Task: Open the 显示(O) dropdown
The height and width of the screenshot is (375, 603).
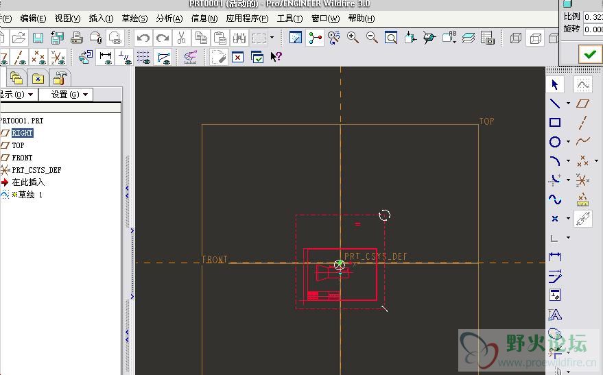Action: (19, 95)
